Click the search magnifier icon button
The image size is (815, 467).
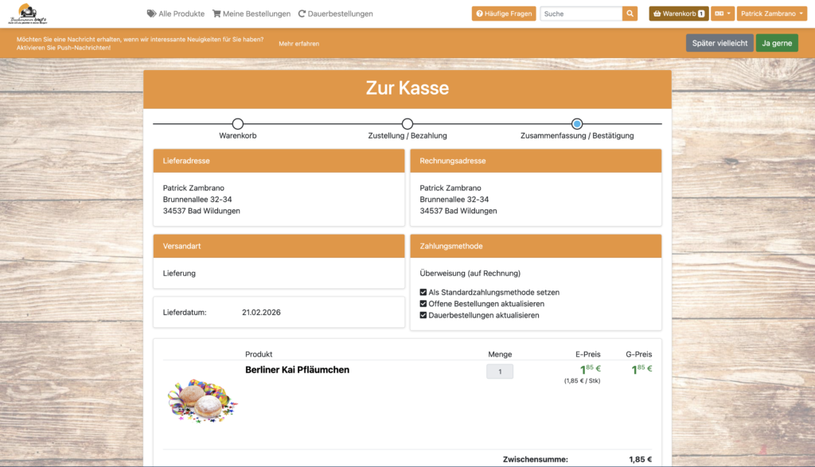[x=630, y=14]
